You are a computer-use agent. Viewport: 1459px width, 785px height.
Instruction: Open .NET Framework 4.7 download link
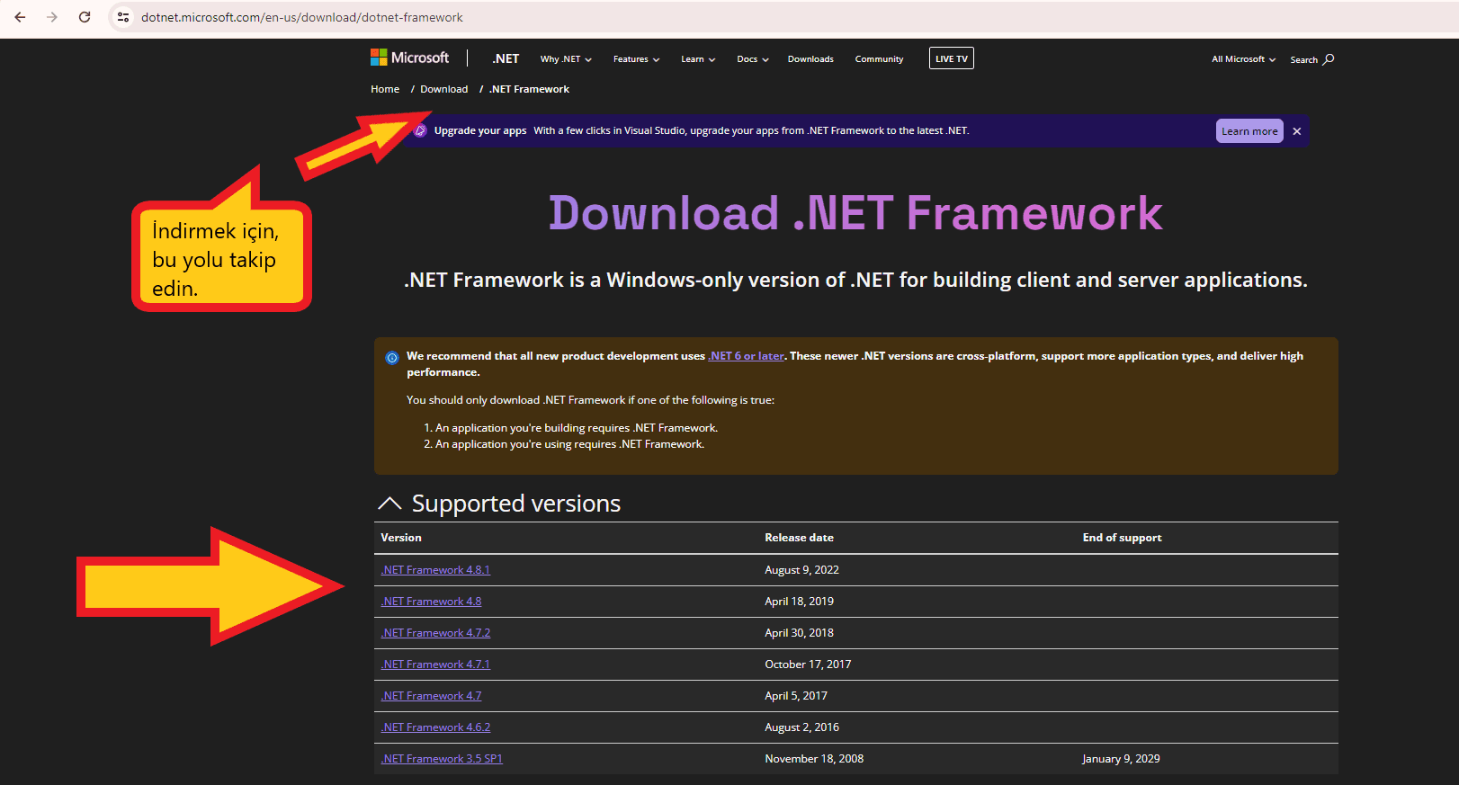431,696
